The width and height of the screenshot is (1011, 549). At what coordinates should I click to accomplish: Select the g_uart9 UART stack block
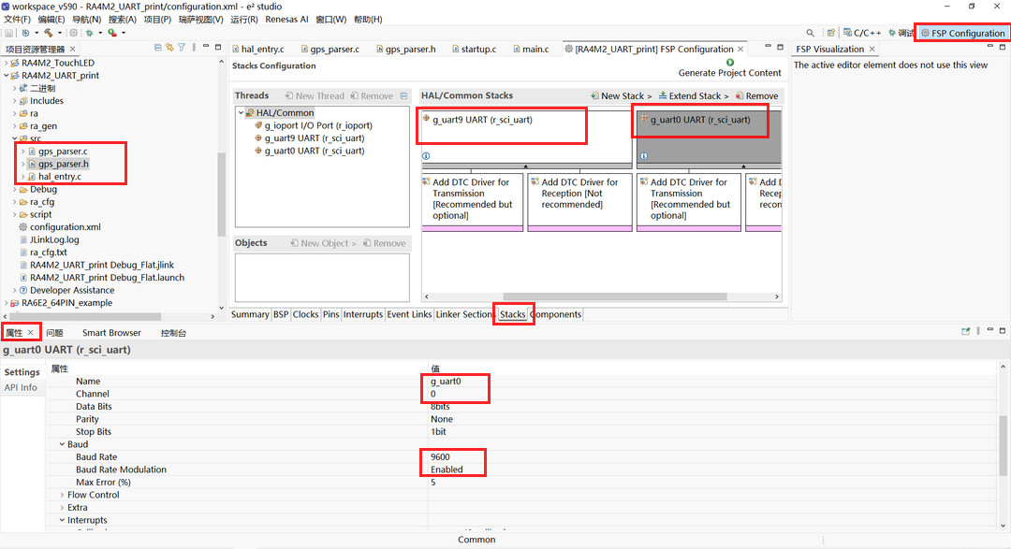click(526, 136)
